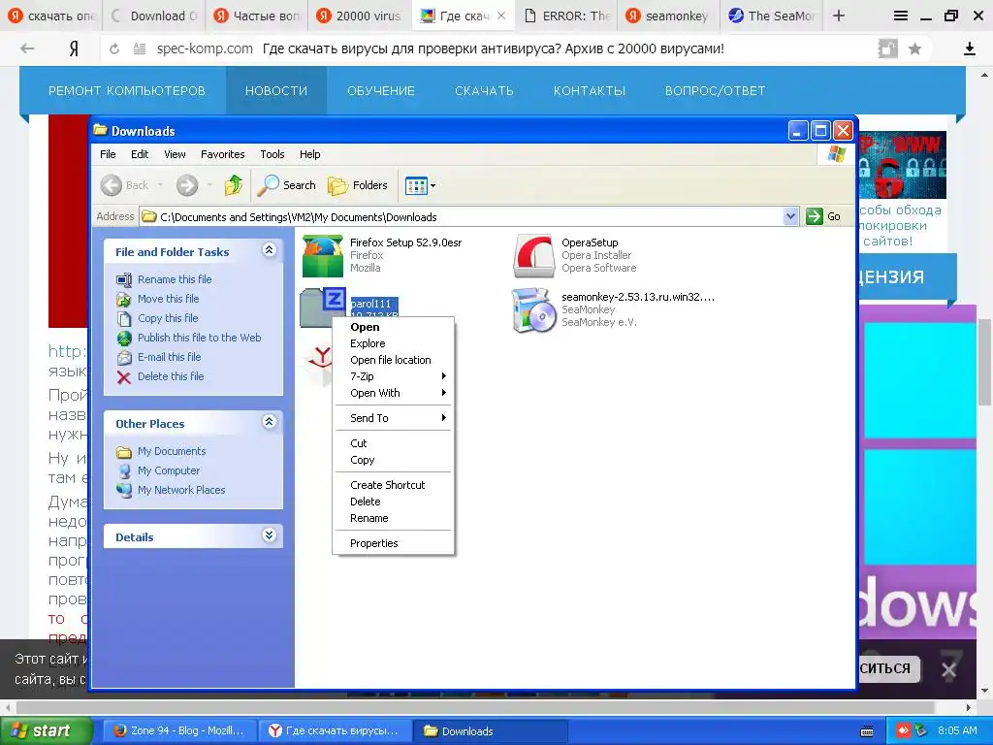Screen dimensions: 993x745
Task: Open the Help menu in Downloads
Action: 309,154
